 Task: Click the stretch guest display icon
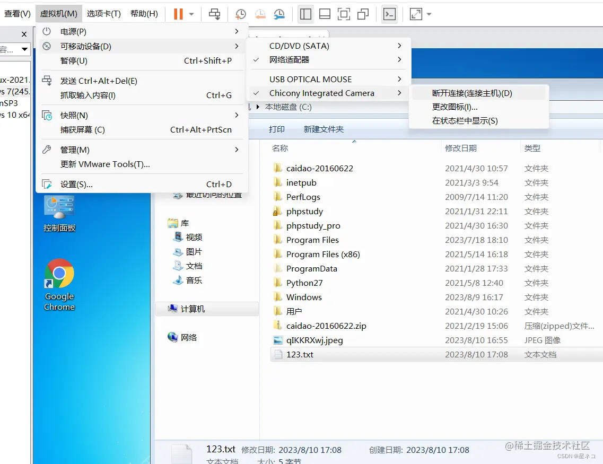click(x=416, y=14)
